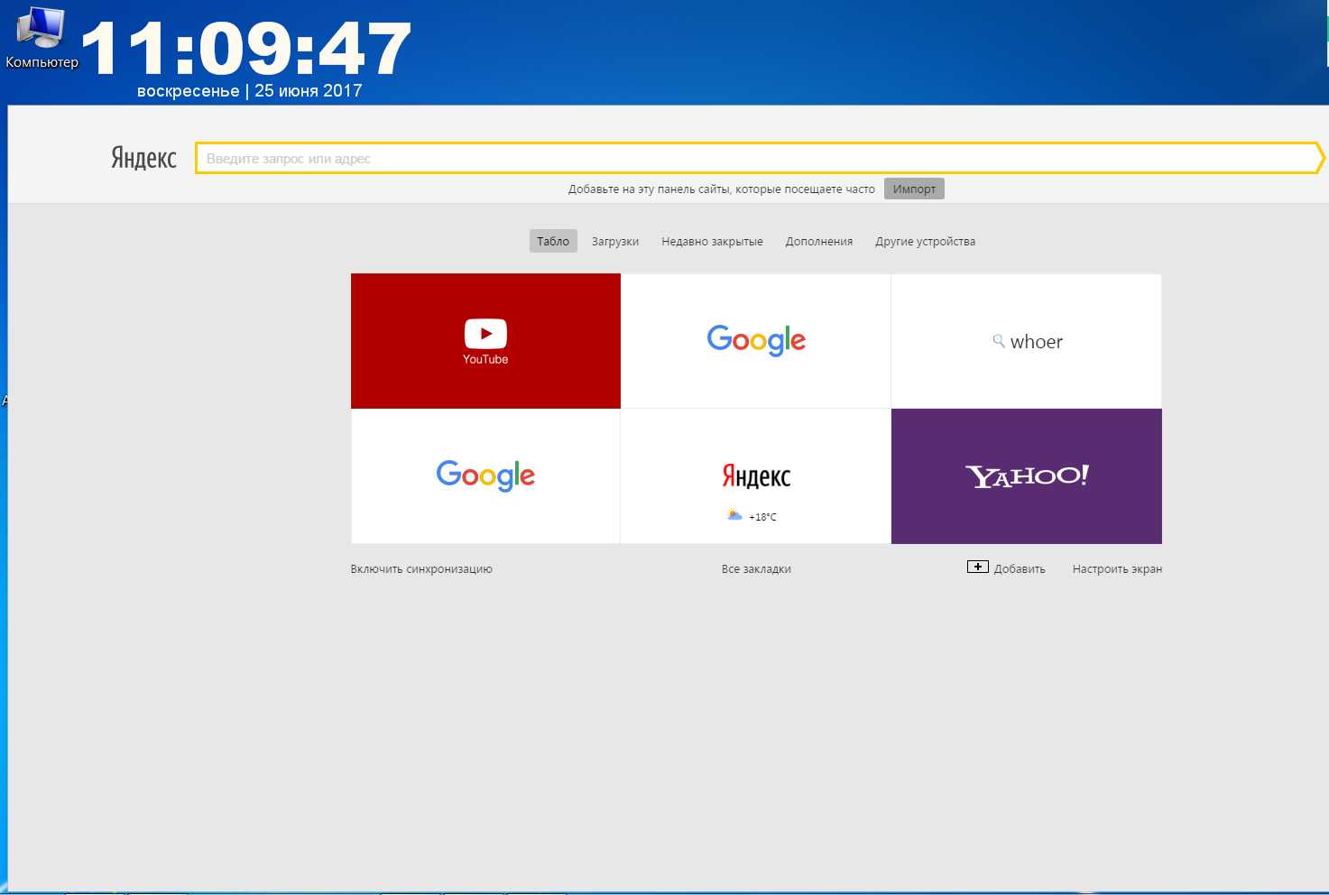Image resolution: width=1329 pixels, height=895 pixels.
Task: Click the Импорт button
Action: [914, 189]
